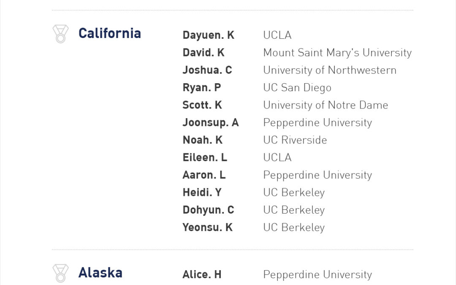Click the name Dayuen. K
Viewport: 456px width, 285px height.
pyautogui.click(x=208, y=35)
